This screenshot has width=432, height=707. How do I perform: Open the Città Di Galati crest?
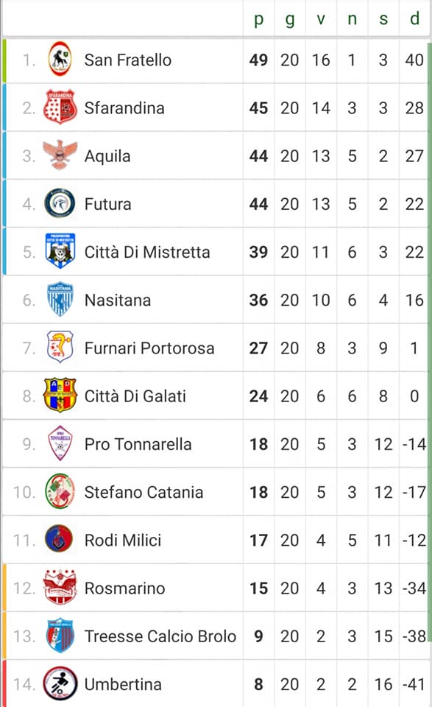[x=60, y=395]
